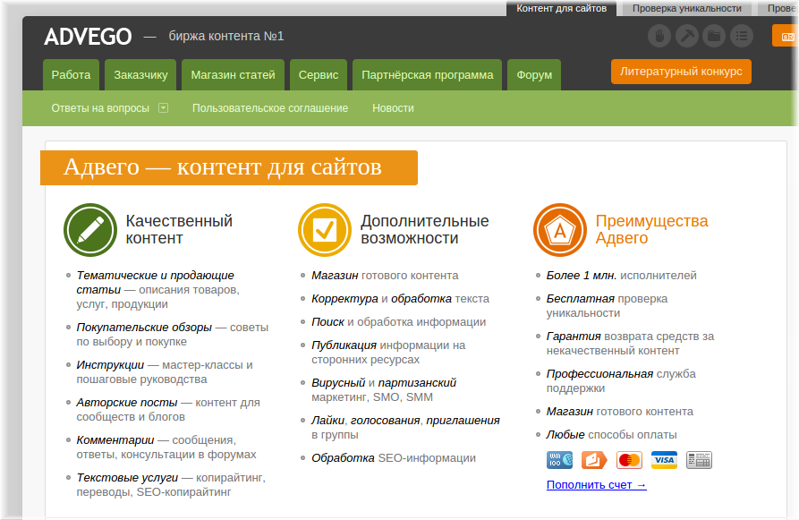Screen dimensions: 799x520
Task: Switch to the Проверка уникальности tab
Action: [687, 8]
